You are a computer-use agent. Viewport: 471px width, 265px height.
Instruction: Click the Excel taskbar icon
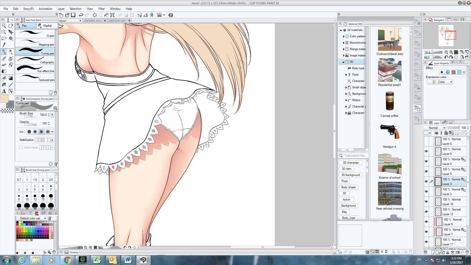(98, 260)
